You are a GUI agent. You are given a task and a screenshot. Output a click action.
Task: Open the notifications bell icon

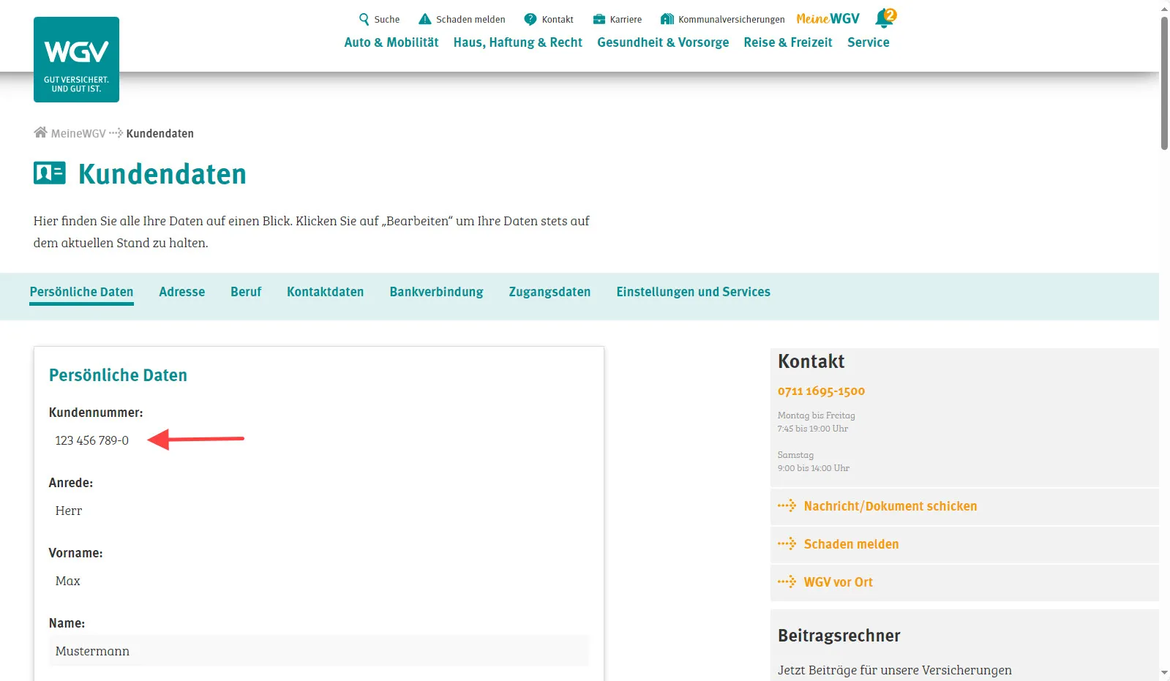point(884,18)
